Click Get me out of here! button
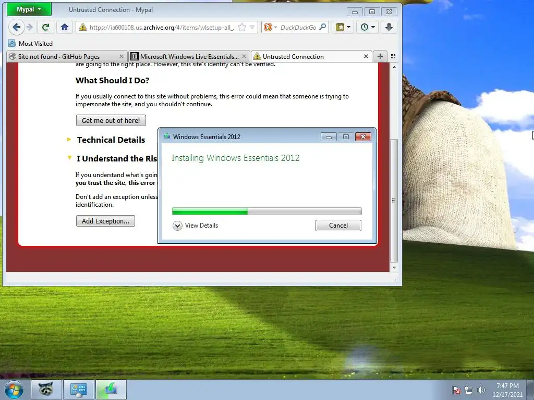Screen dimensions: 534x400 (111, 120)
